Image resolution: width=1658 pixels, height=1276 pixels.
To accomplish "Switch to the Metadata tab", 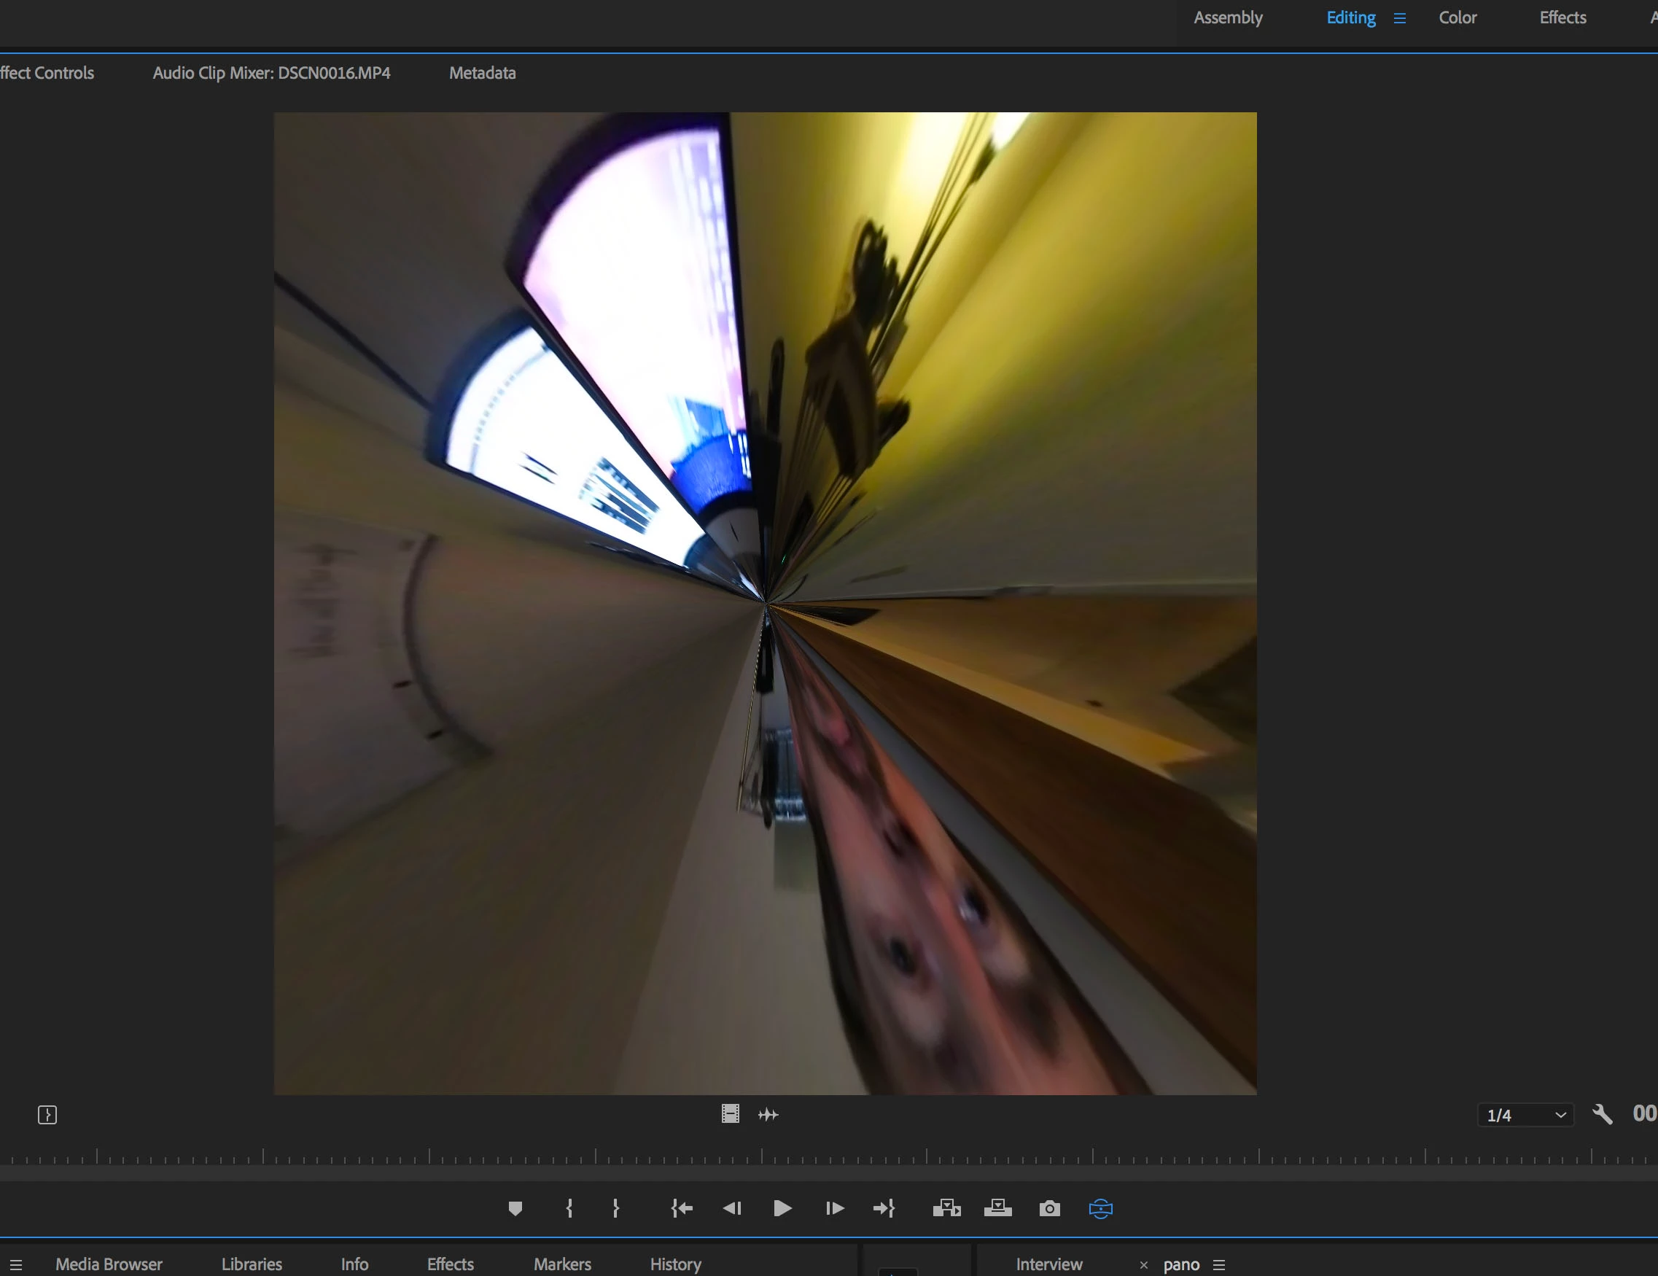I will (482, 73).
